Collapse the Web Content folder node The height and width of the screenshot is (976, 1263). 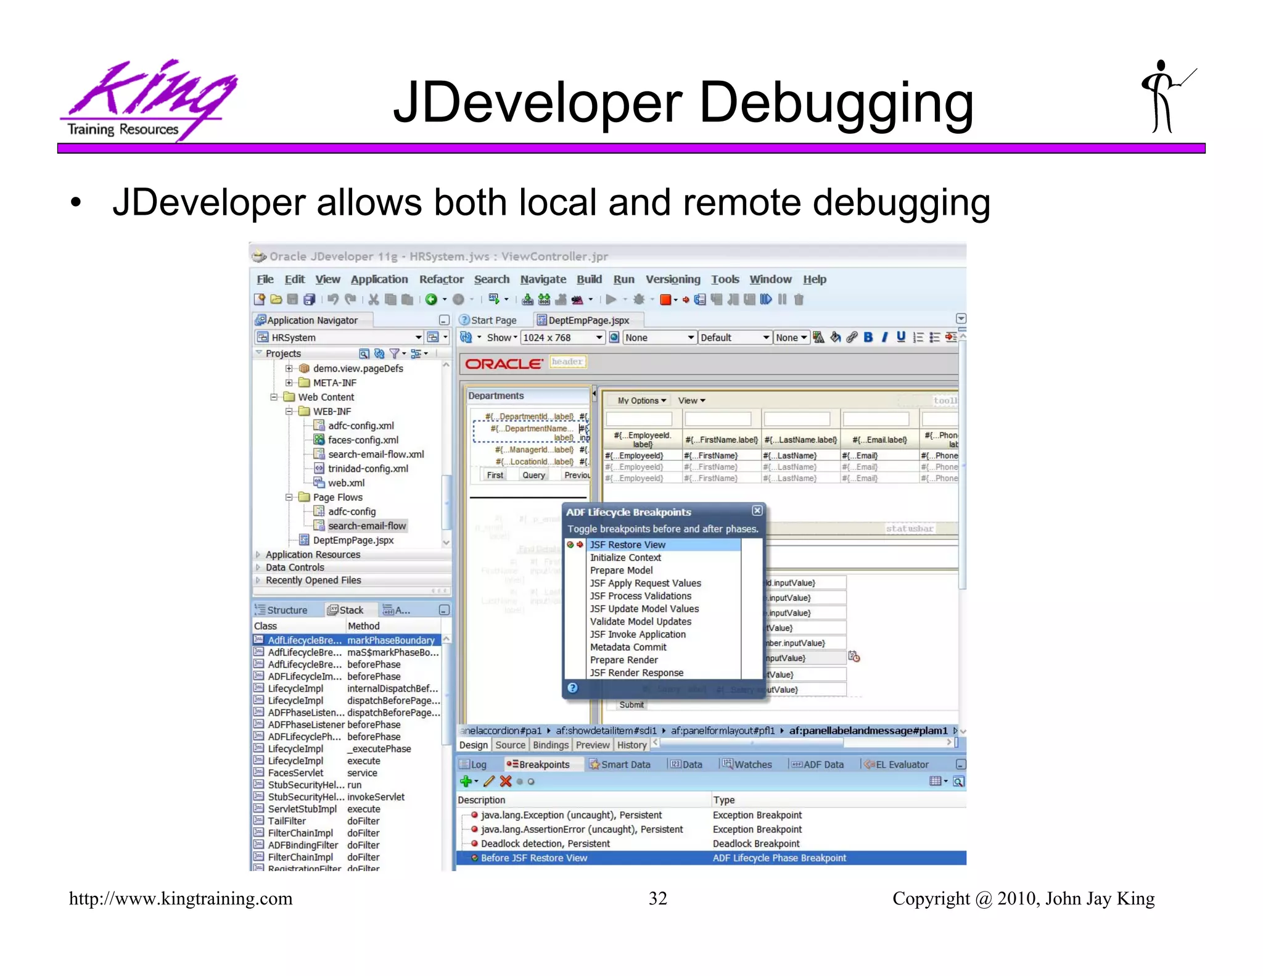click(274, 397)
